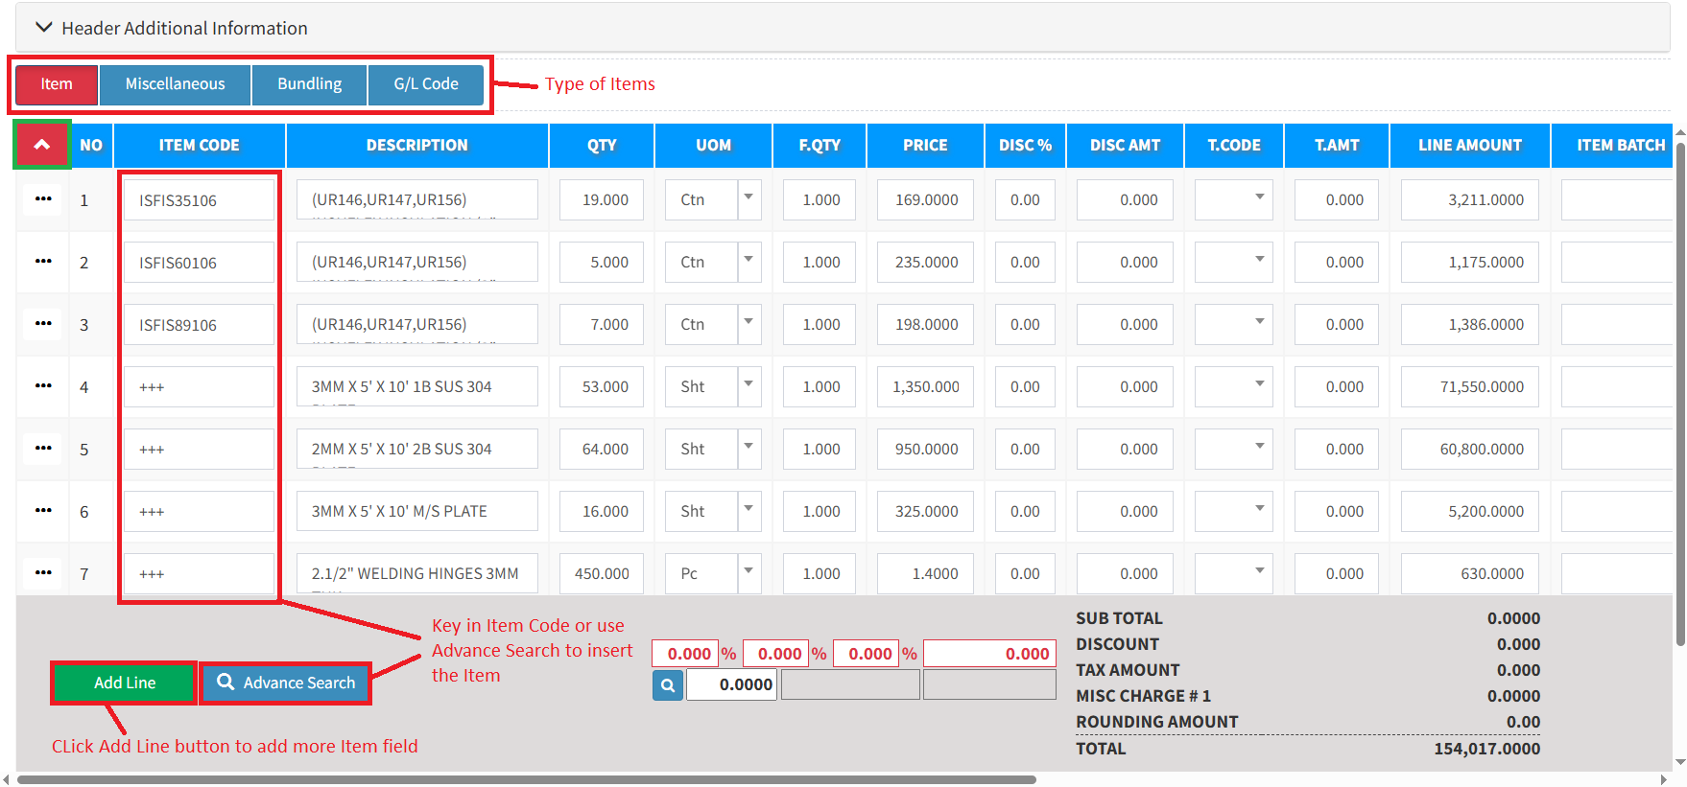
Task: Open row 3 options ellipsis menu
Action: tap(43, 324)
